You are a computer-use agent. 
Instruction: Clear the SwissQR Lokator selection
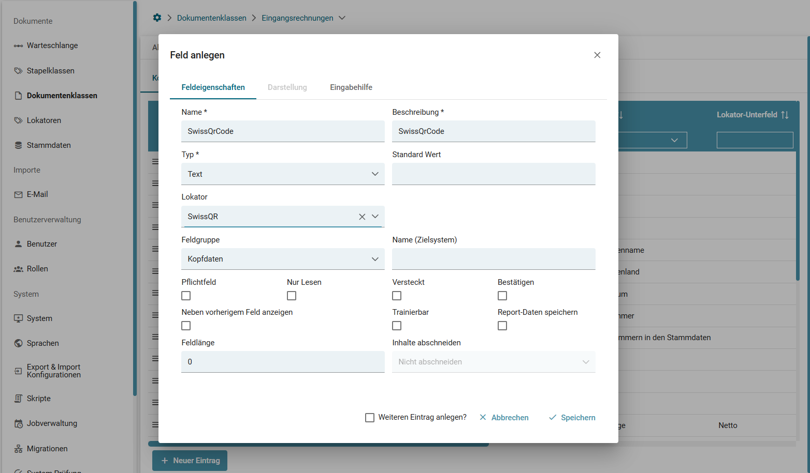[x=362, y=217]
